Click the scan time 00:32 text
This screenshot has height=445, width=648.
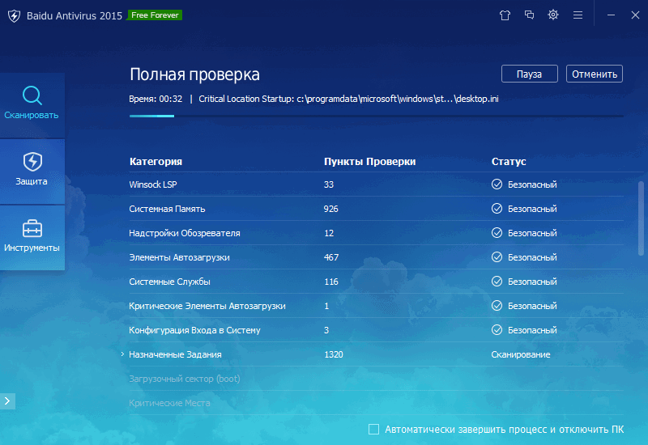pyautogui.click(x=171, y=99)
